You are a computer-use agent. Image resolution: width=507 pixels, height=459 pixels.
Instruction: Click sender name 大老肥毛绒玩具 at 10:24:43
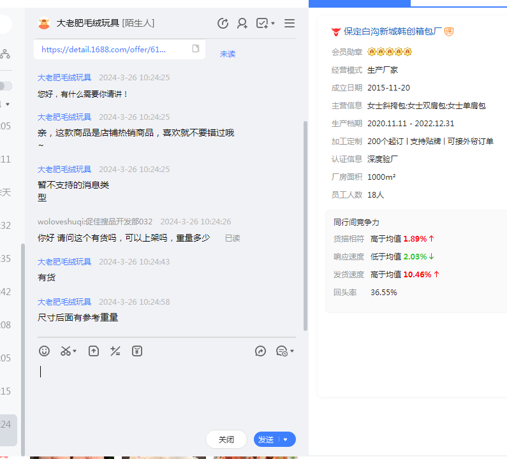[64, 262]
